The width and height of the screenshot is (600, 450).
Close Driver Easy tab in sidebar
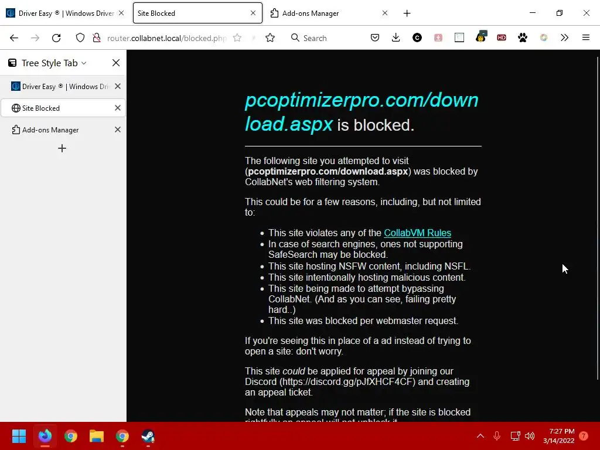(x=118, y=87)
